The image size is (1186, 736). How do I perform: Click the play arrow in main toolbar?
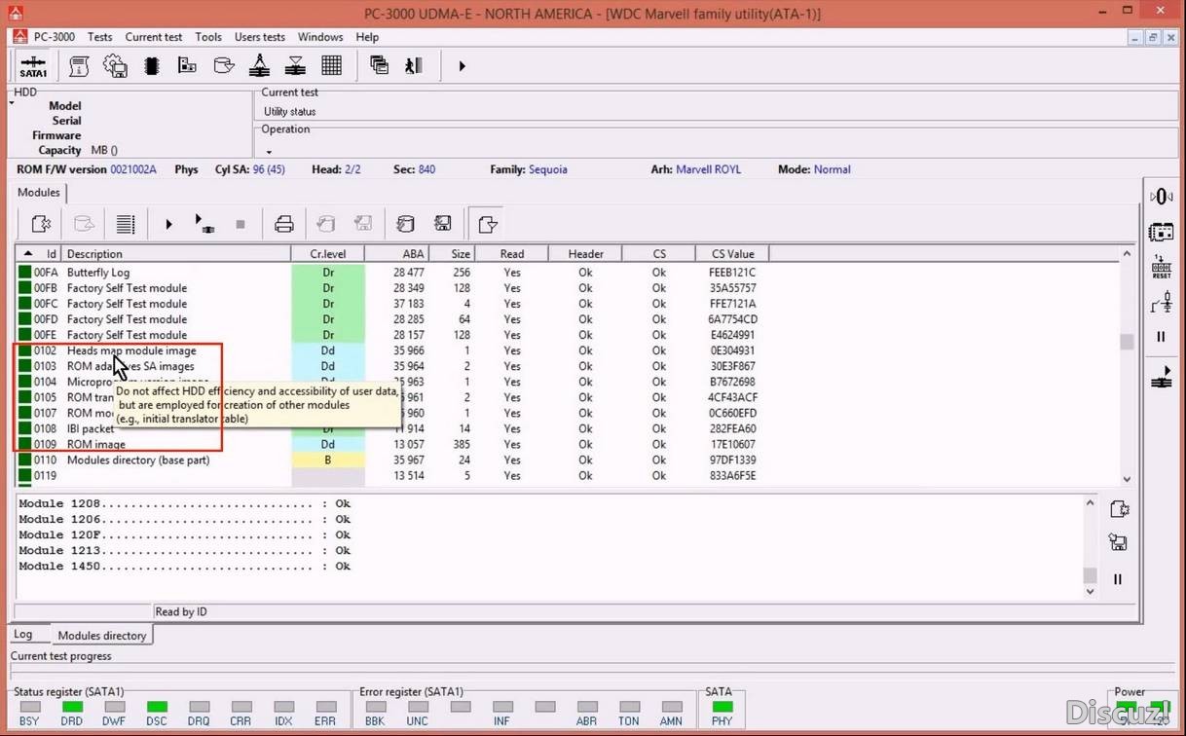coord(462,66)
